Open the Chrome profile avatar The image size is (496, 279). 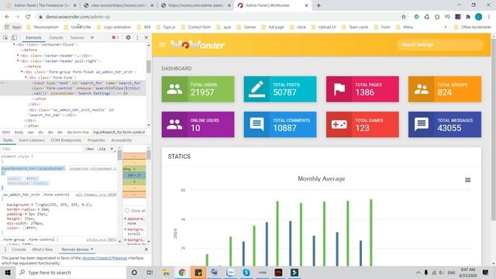pos(479,17)
